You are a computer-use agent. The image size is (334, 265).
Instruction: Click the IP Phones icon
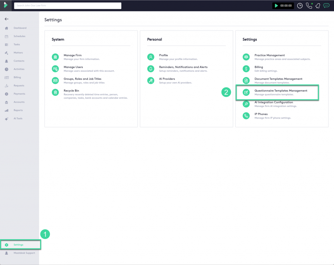point(246,116)
